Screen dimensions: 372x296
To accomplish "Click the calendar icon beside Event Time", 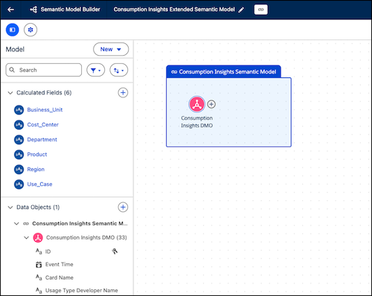I will tap(39, 265).
